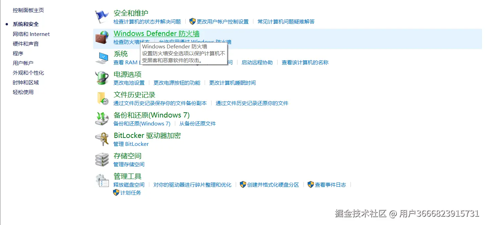Click 常见计算机问题疑难解答 link

pos(286,21)
